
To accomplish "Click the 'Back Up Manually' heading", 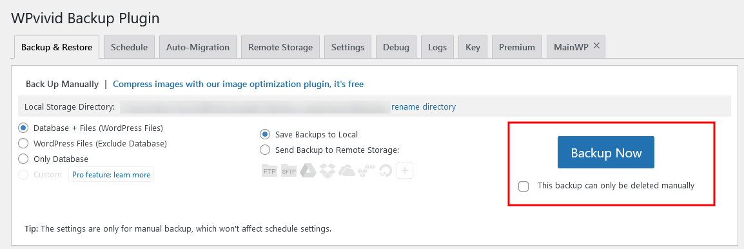I will point(62,84).
